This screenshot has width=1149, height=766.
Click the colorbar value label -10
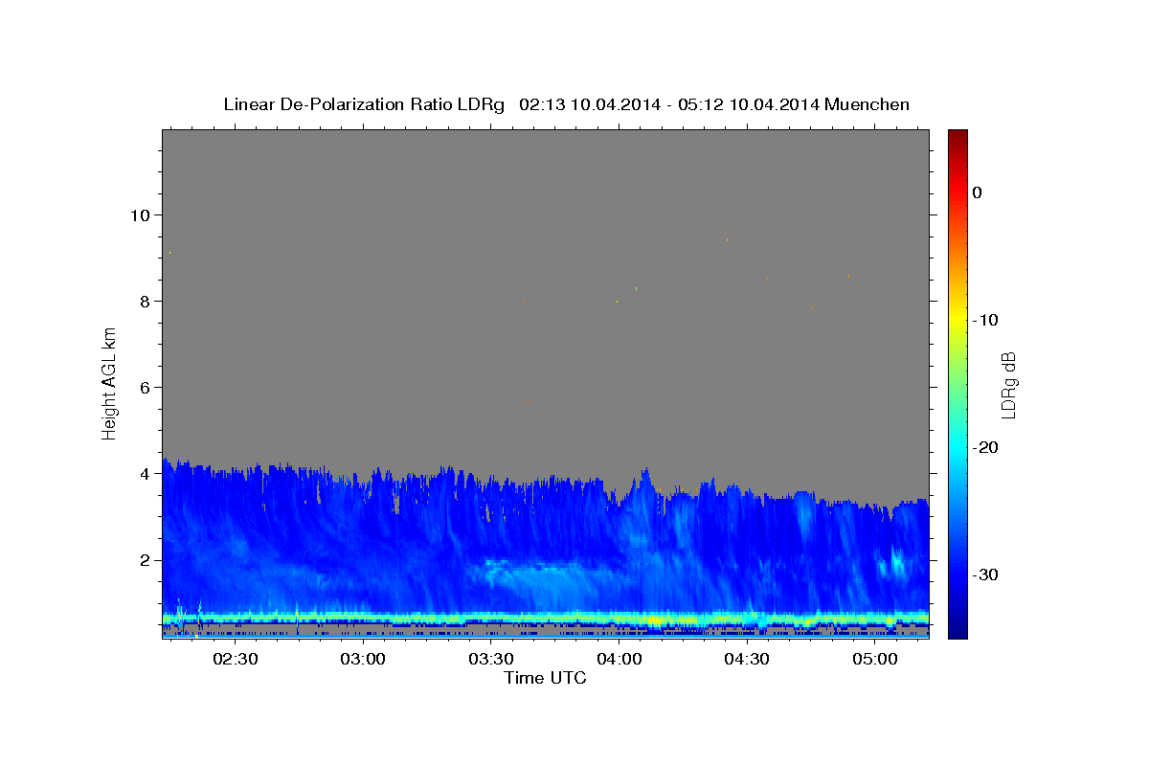tap(986, 320)
